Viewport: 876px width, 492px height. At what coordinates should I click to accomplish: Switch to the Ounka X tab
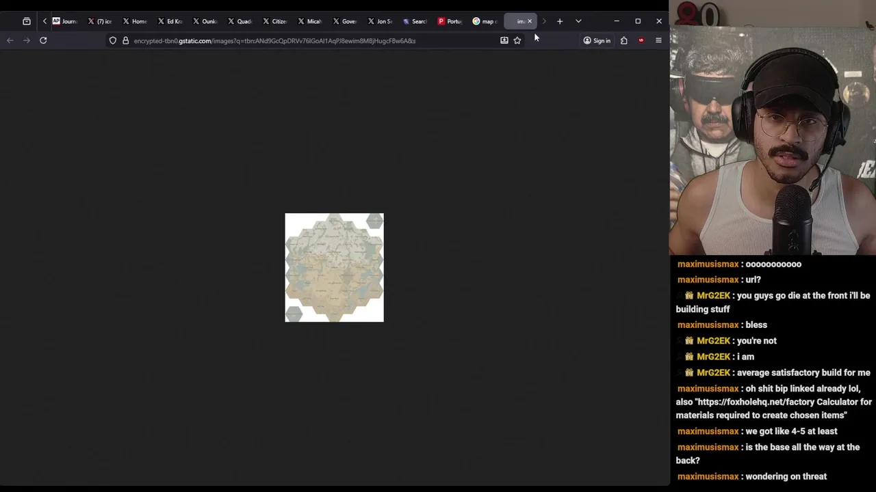click(205, 21)
